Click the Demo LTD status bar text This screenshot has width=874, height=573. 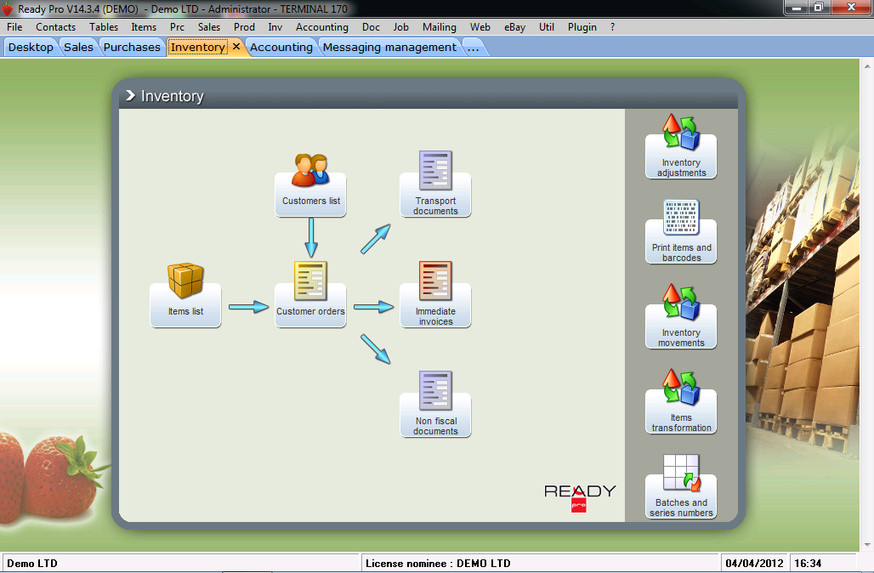[x=32, y=563]
